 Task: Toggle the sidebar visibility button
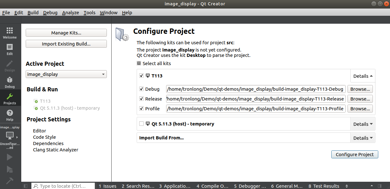pos(26,186)
